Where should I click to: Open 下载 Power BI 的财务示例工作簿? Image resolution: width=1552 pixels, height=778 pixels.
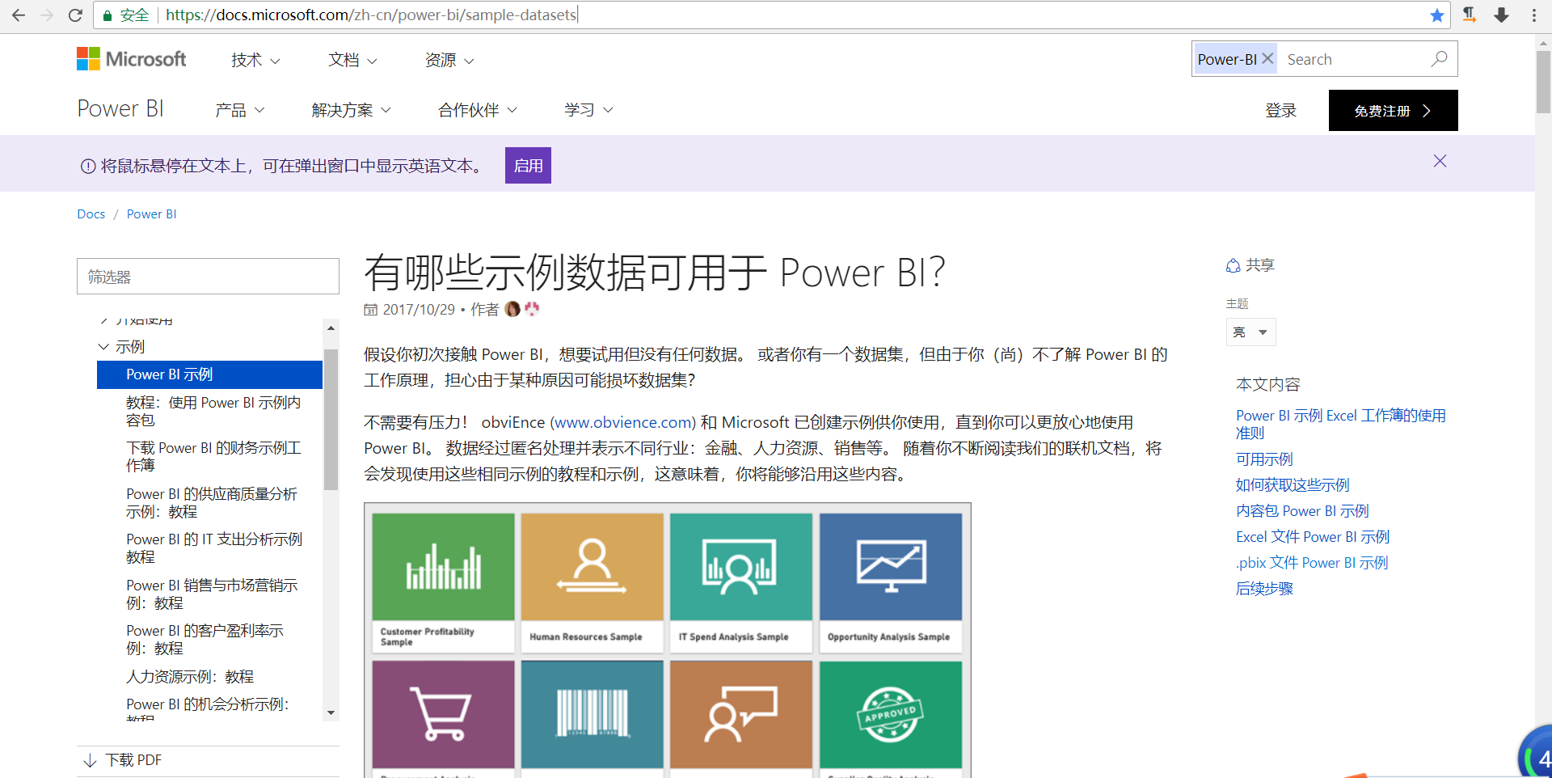(x=213, y=456)
